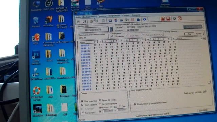Select the Документ PC-Expert desktop folder
This screenshot has height=122, width=217.
tap(62, 21)
